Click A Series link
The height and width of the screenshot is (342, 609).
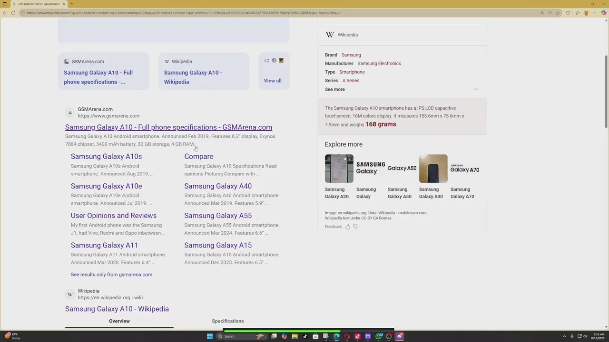pos(351,81)
